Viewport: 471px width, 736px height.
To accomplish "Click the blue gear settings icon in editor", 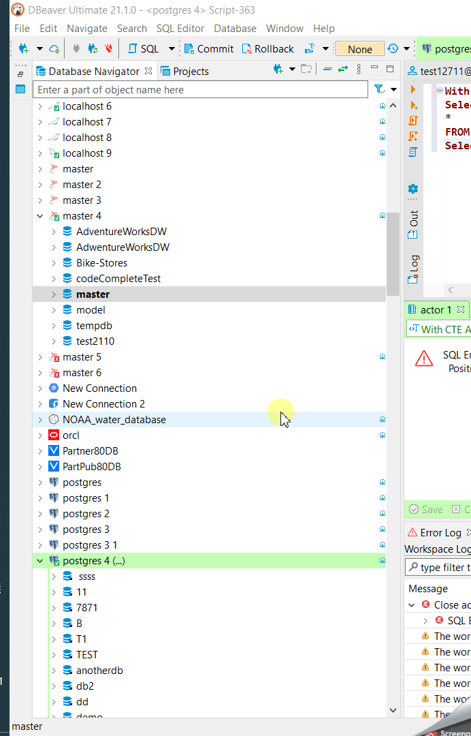I will pyautogui.click(x=413, y=189).
